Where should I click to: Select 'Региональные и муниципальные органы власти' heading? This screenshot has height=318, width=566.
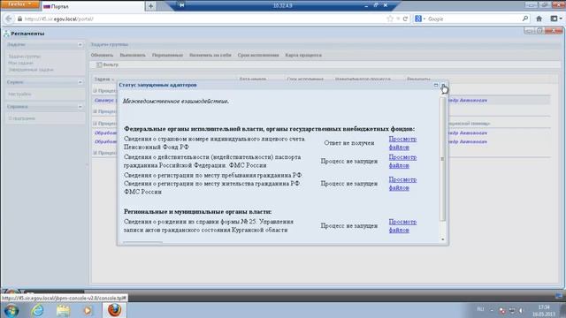pyautogui.click(x=198, y=212)
